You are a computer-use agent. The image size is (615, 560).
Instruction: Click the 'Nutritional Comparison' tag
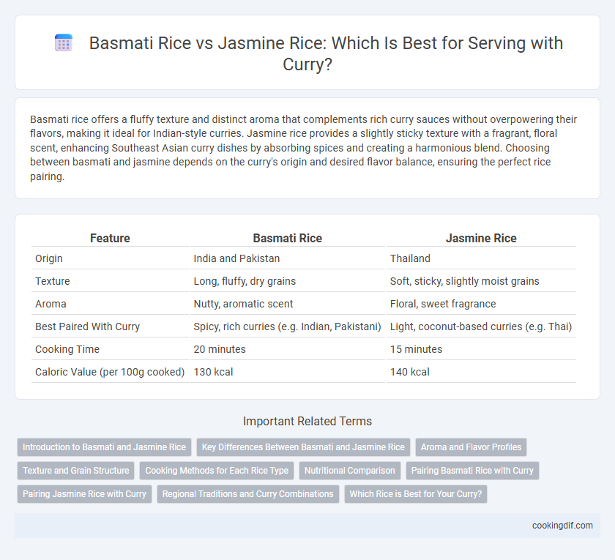tap(349, 471)
